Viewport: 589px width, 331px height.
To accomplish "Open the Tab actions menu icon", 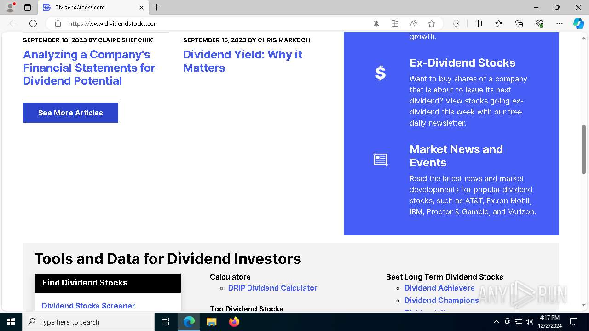I will pyautogui.click(x=28, y=7).
